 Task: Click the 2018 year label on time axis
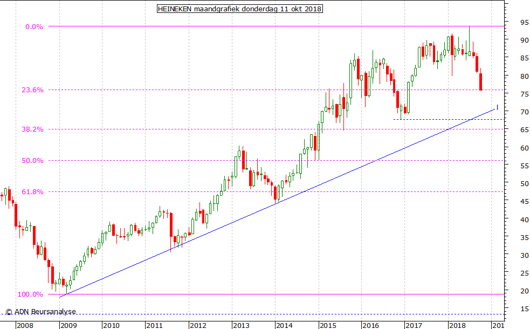457,325
